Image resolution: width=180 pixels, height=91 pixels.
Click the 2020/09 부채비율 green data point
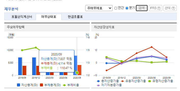click(77, 73)
